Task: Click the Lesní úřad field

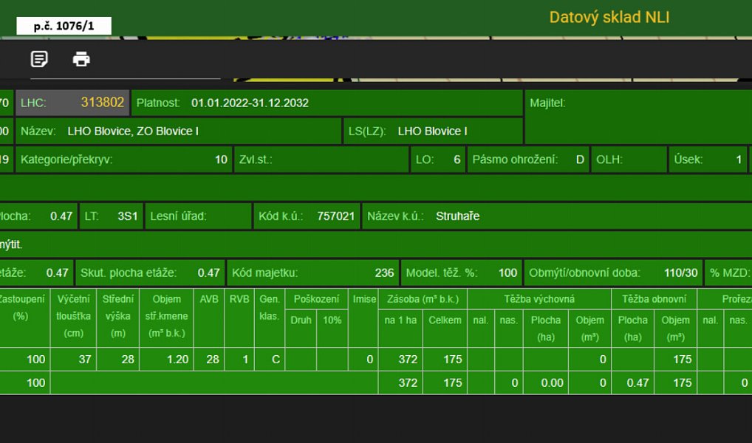Action: pos(199,216)
